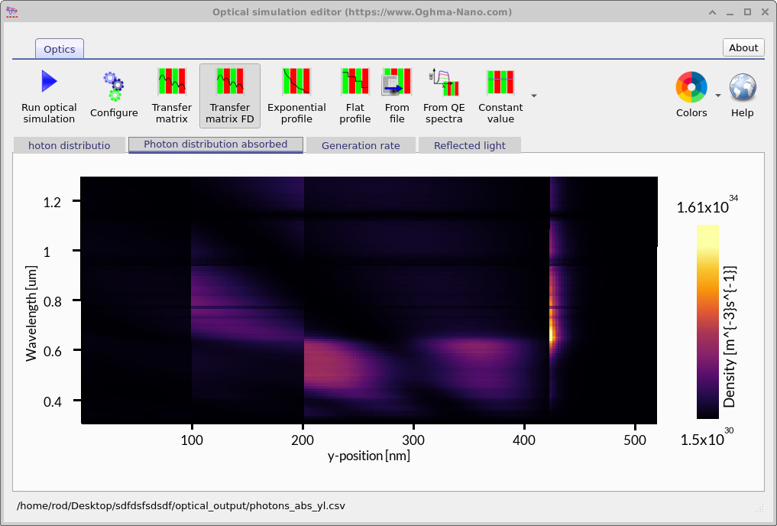
Task: Switch to the Optics ribbon tab
Action: pyautogui.click(x=59, y=48)
